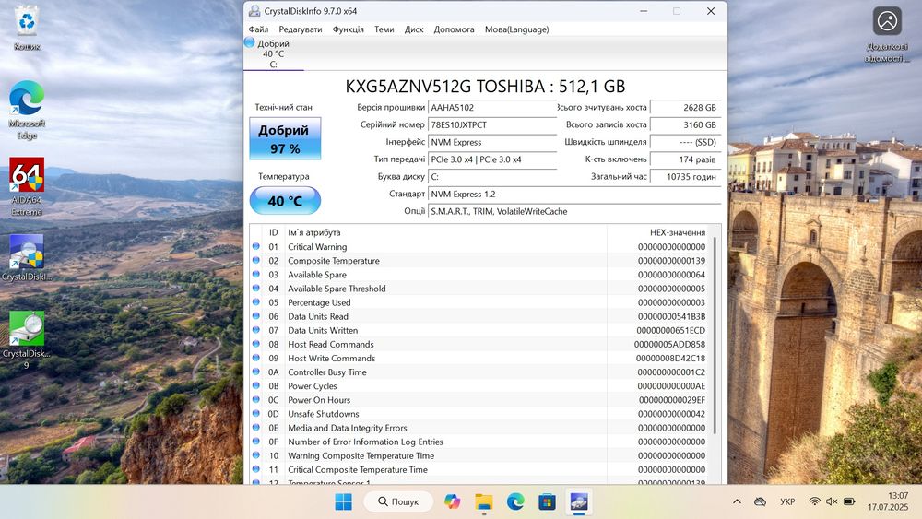Click the serial number field 78ES10JXTPCT
The width and height of the screenshot is (922, 519).
tap(492, 124)
